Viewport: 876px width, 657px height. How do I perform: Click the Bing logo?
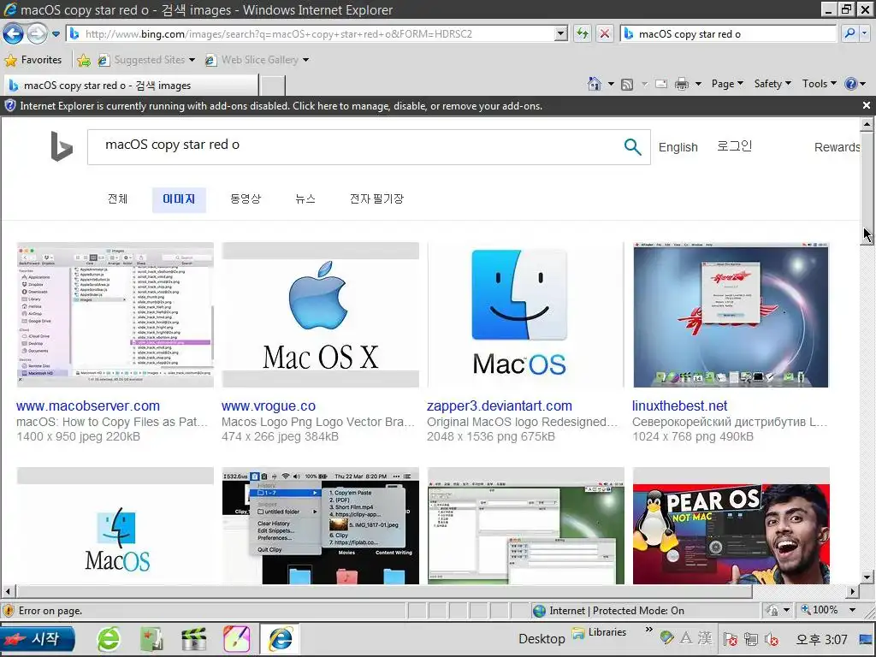click(62, 146)
